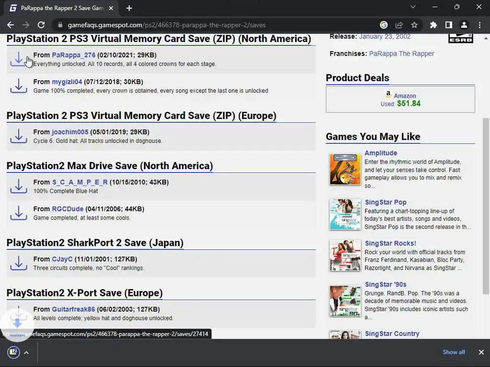Click the SingStar Rocks! cover thumbnail
This screenshot has width=490, height=367.
point(345,255)
